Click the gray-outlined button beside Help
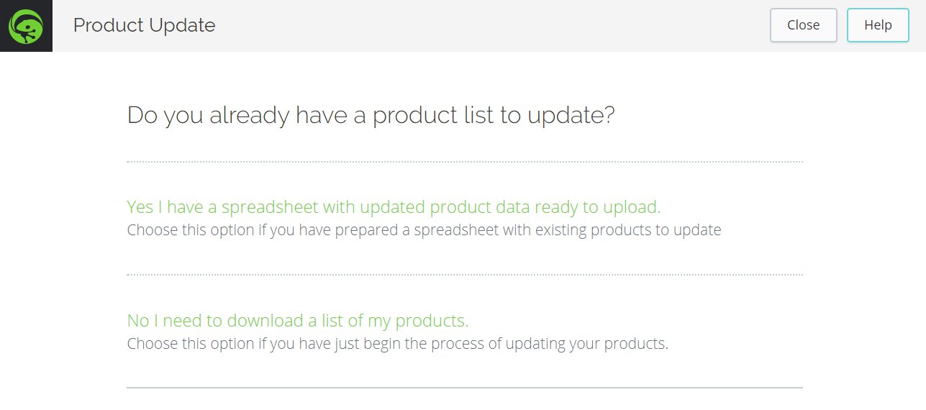Image resolution: width=926 pixels, height=410 pixels. [803, 25]
